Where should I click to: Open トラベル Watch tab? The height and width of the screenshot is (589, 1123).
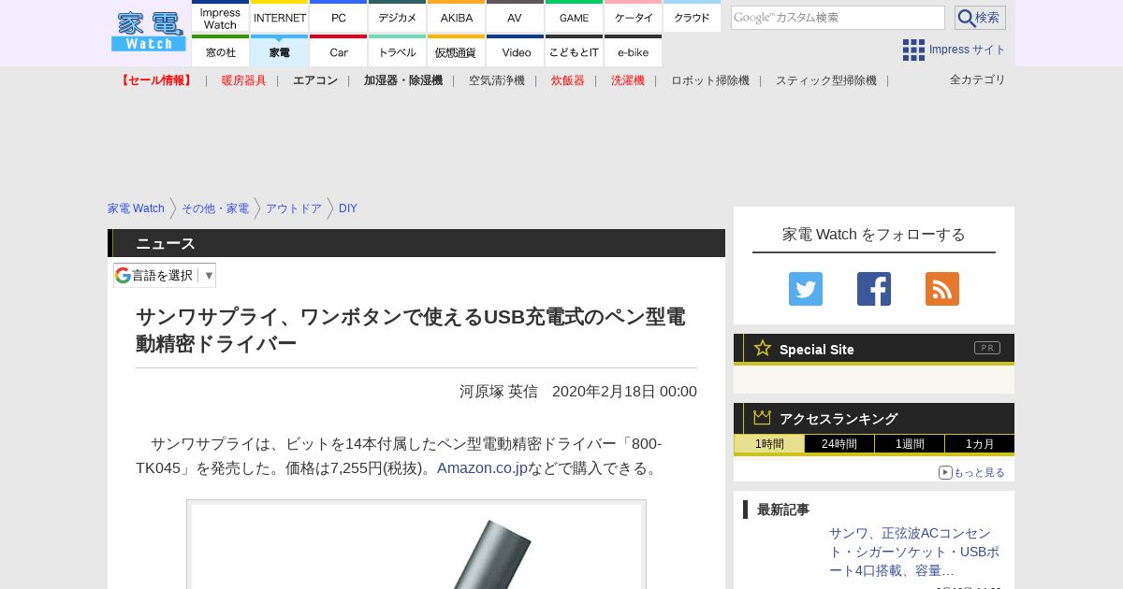click(x=398, y=51)
